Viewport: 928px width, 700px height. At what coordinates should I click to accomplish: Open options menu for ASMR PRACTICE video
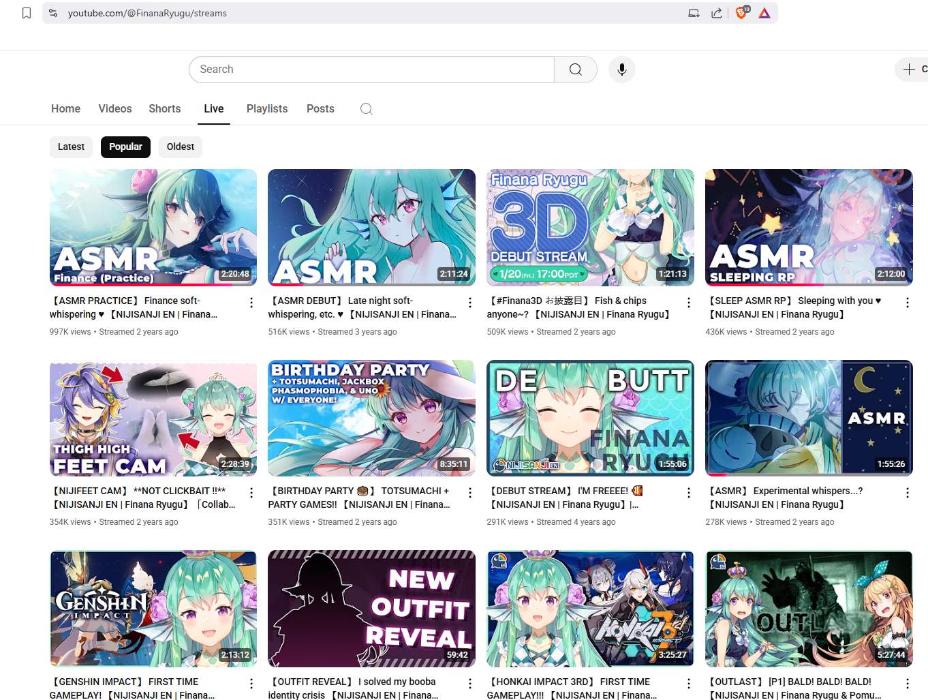[251, 303]
